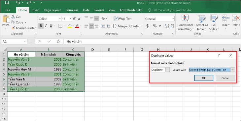Click the Percent Style icon
Image resolution: width=241 pixels, height=121 pixels.
155,26
